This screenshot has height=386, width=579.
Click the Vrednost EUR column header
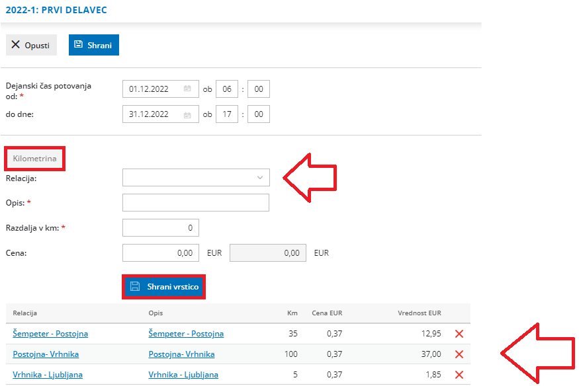point(419,313)
